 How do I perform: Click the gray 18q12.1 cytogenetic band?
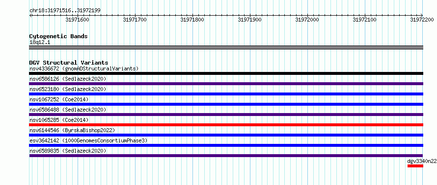pos(226,47)
